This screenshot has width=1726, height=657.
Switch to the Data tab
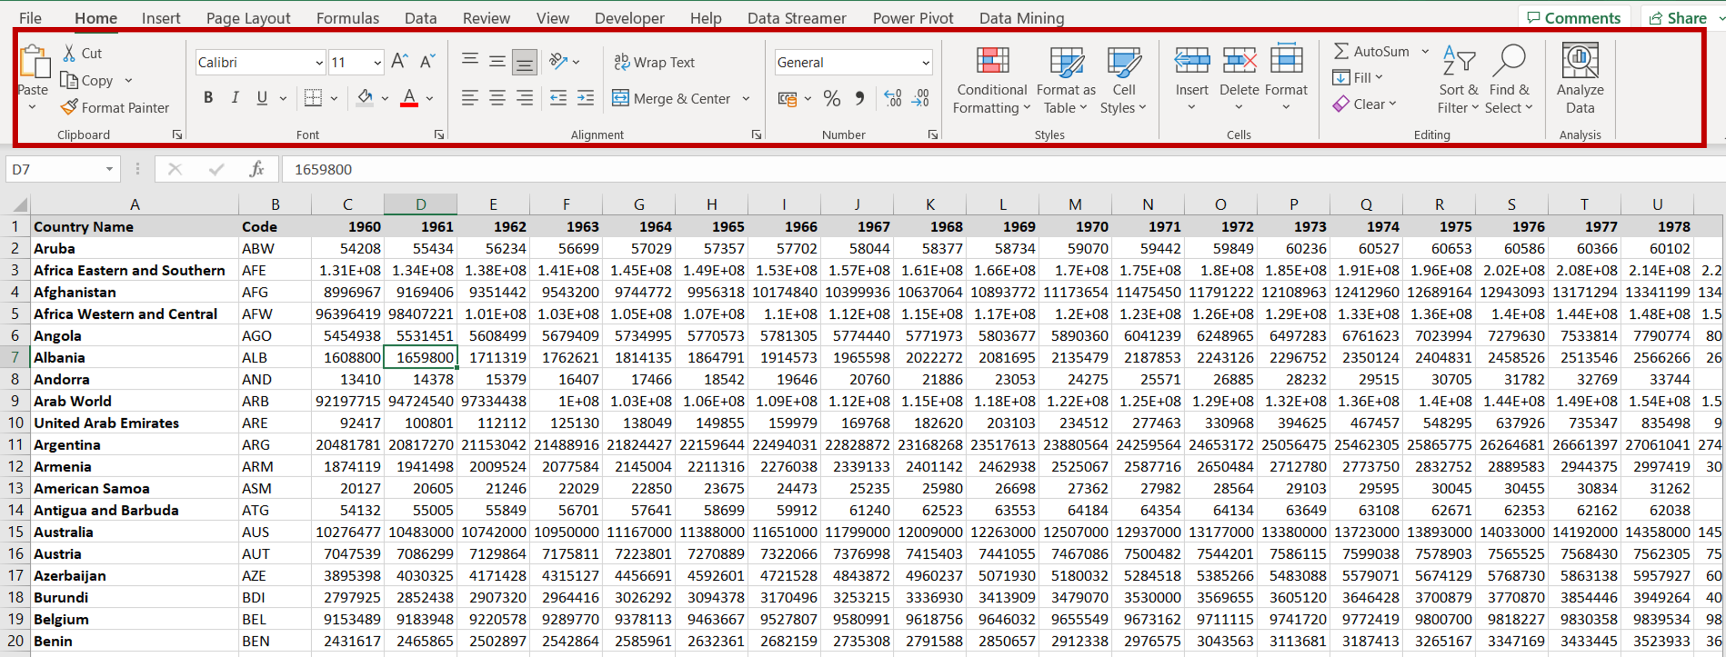coord(421,18)
